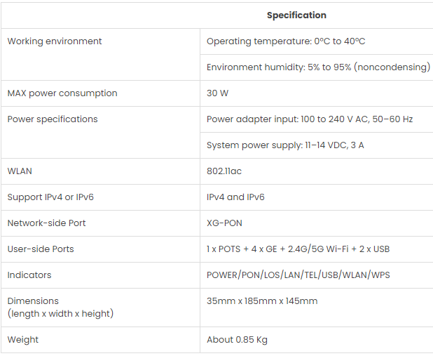Select the WLAN row label

pyautogui.click(x=20, y=171)
